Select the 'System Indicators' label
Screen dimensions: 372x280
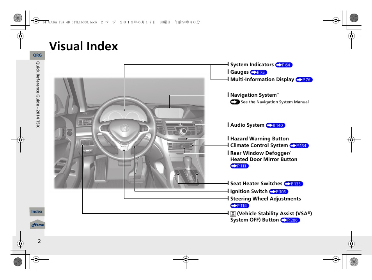252,65
